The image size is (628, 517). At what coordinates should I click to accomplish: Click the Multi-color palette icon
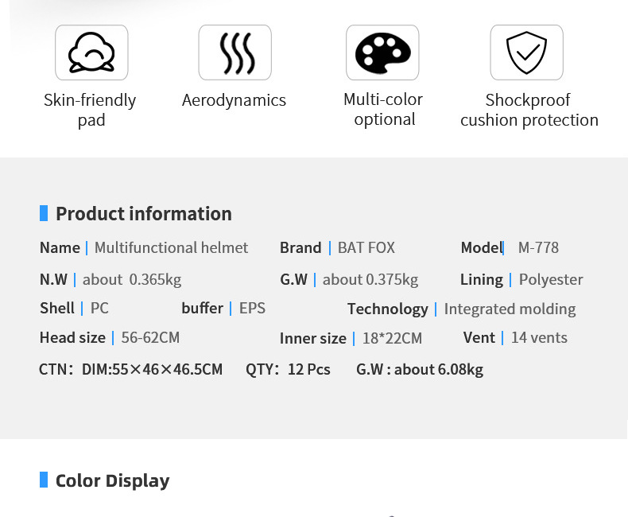click(x=382, y=52)
